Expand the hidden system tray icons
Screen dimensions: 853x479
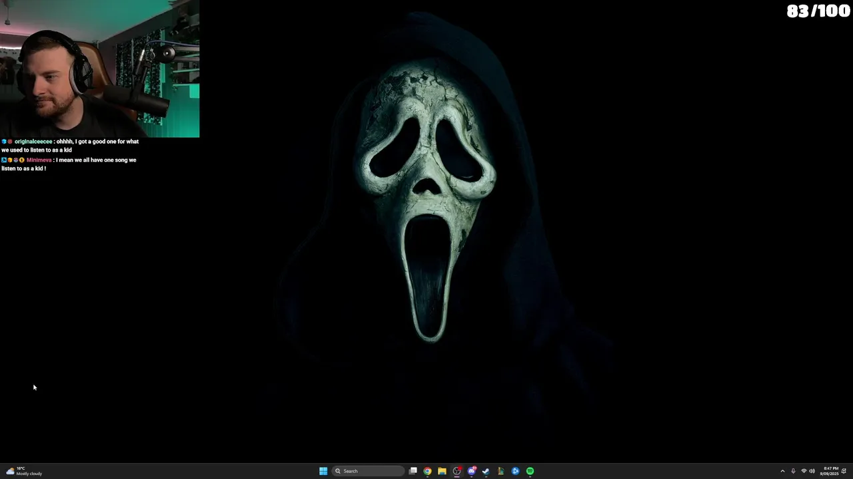tap(782, 471)
